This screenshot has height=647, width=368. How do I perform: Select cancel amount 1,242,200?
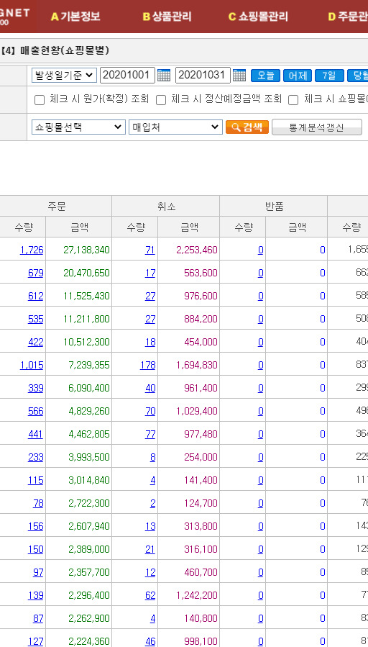[196, 596]
